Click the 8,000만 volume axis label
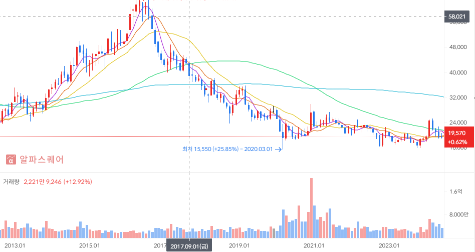The image size is (475, 252). click(x=458, y=214)
